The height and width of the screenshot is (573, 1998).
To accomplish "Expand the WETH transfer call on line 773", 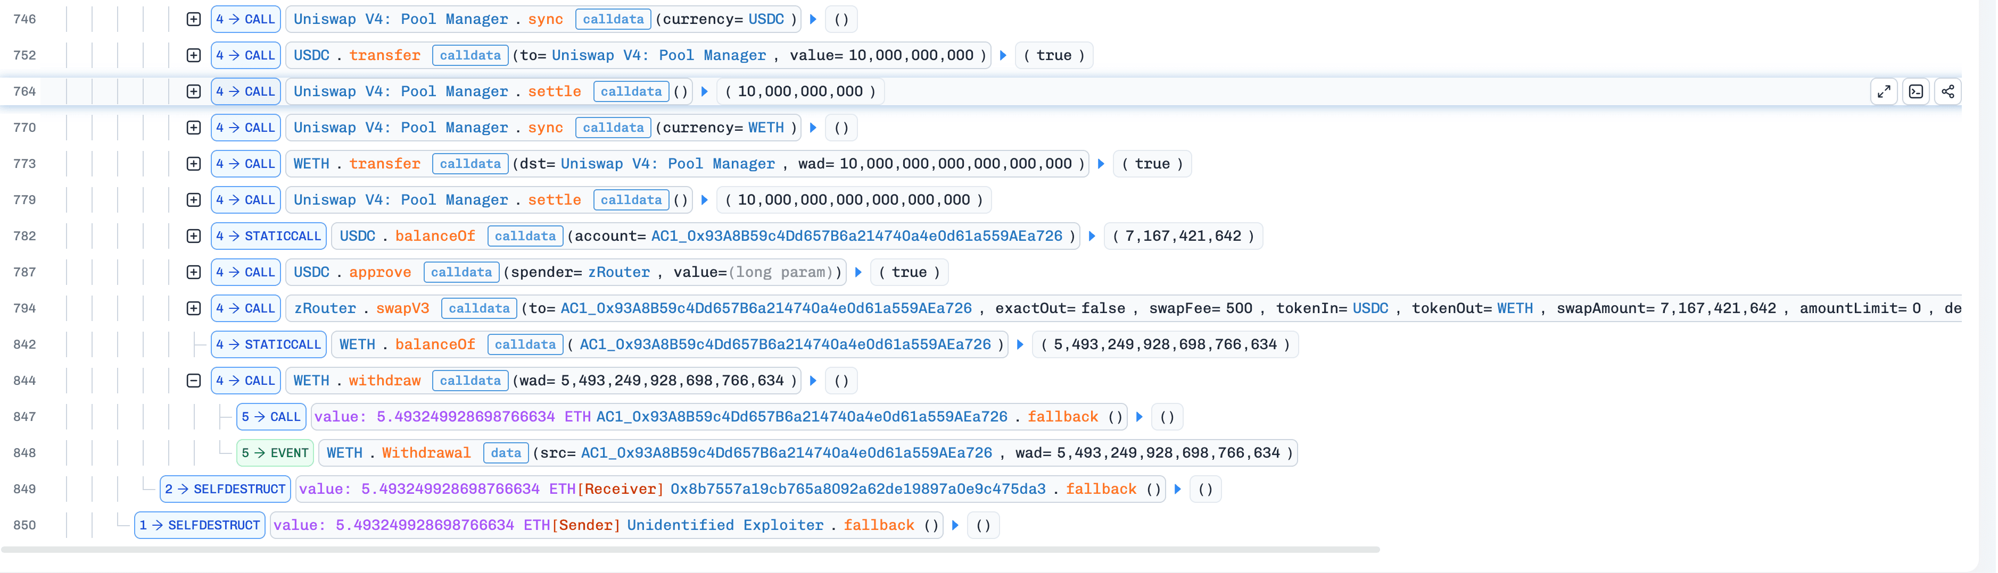I will pos(194,163).
